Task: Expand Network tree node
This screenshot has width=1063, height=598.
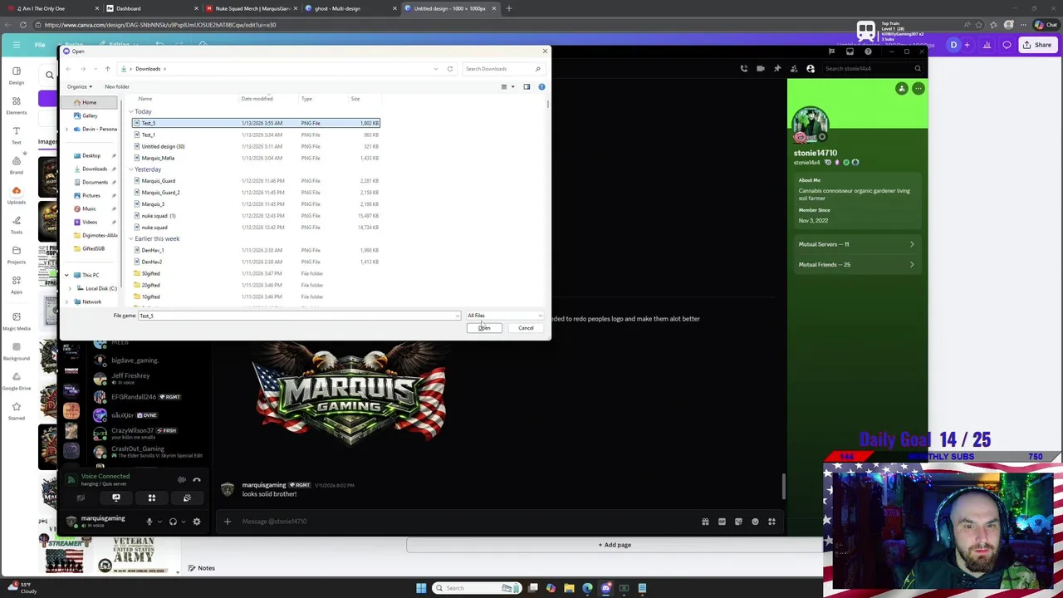Action: 67,301
